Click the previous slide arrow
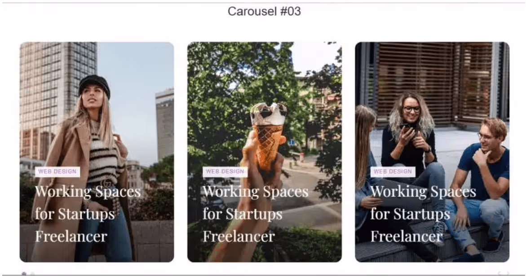 [x=499, y=274]
